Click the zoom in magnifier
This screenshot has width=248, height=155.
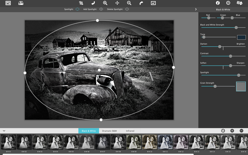(x=105, y=3)
